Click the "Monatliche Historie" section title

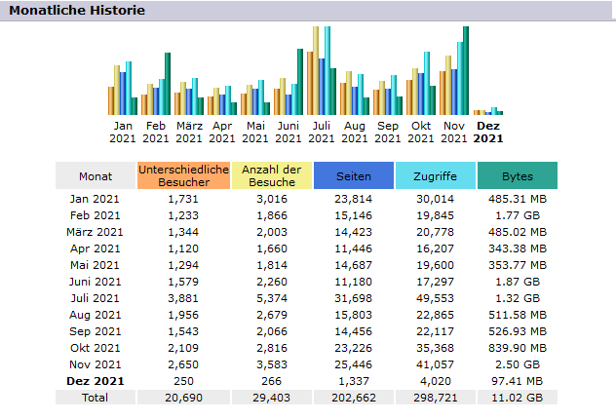[x=78, y=11]
